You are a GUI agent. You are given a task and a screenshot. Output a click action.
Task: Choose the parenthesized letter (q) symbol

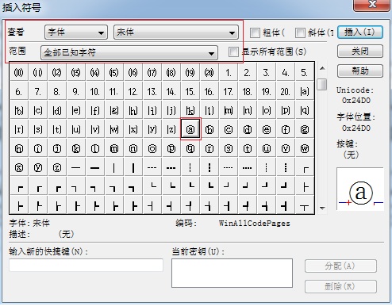(305, 110)
